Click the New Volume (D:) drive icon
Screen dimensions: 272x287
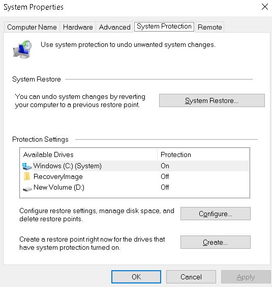coord(27,189)
